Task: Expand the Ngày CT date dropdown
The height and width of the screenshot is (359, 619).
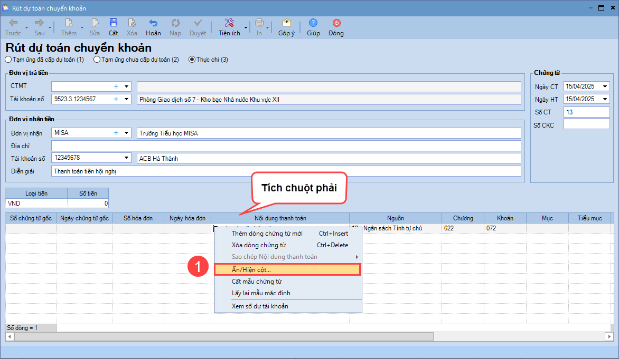Action: [605, 86]
